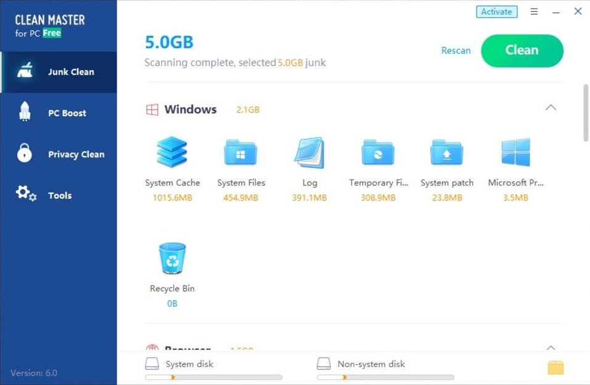590x385 pixels.
Task: Switch to the Junk Clean tab
Action: click(x=59, y=72)
